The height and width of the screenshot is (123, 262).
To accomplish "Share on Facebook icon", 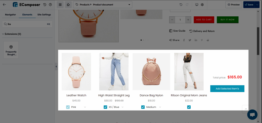I will click(184, 40).
